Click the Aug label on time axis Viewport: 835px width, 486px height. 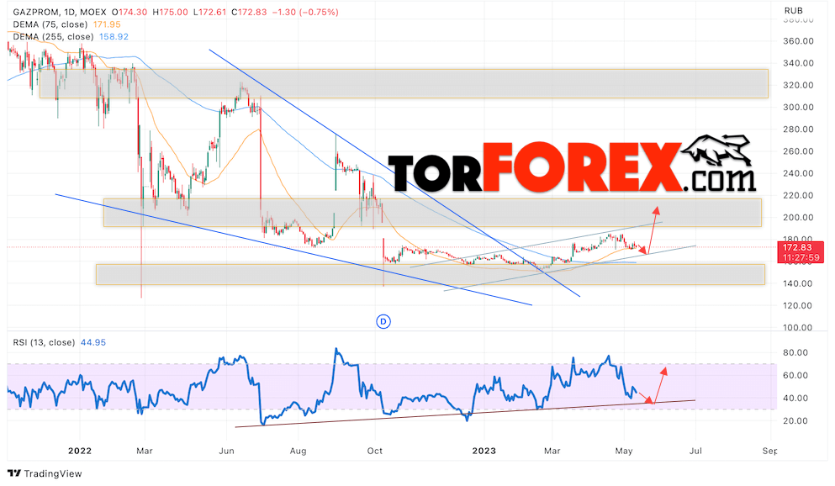299,451
